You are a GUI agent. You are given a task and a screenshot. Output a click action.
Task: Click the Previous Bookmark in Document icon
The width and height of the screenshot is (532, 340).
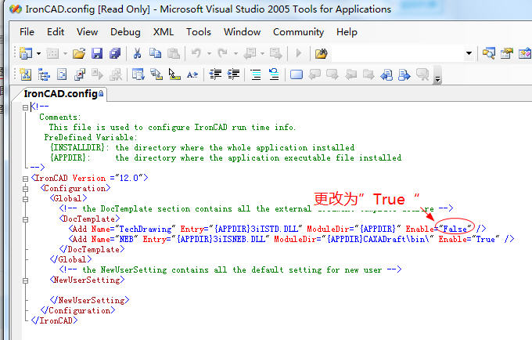click(x=386, y=74)
